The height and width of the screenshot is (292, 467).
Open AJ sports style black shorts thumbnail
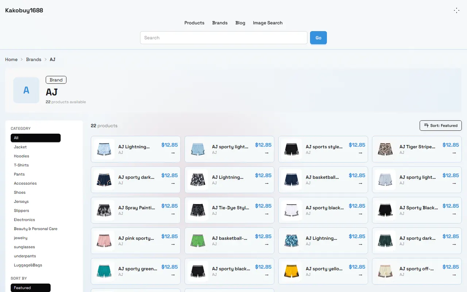coord(292,149)
